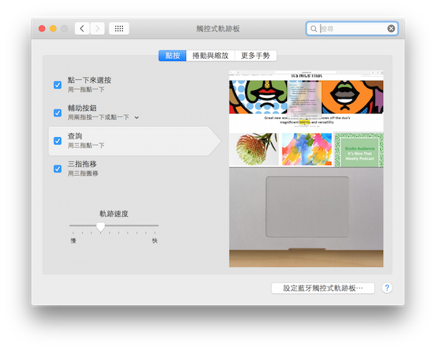The height and width of the screenshot is (350, 436).
Task: Close the window with the red button
Action: [42, 28]
